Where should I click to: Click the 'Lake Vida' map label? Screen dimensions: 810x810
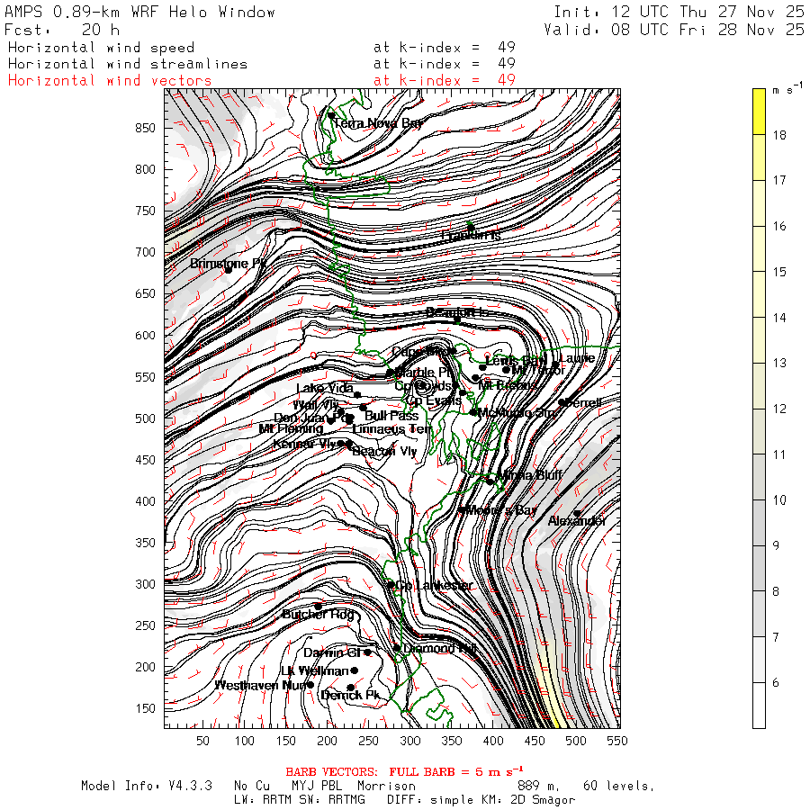pos(325,388)
